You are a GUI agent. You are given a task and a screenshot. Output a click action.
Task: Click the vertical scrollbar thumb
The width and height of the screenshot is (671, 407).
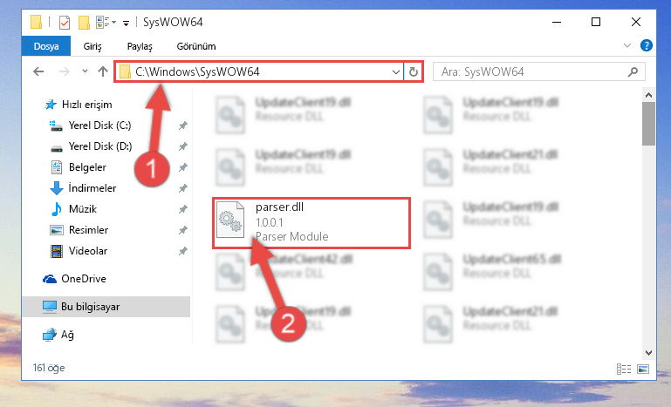coord(648,124)
